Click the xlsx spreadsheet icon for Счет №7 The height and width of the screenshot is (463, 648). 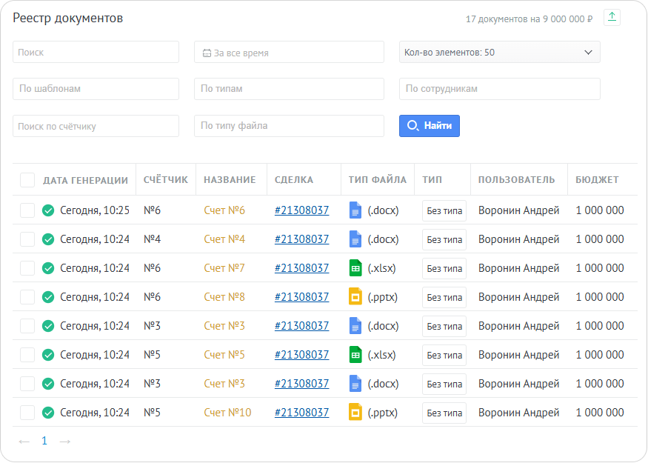(355, 268)
